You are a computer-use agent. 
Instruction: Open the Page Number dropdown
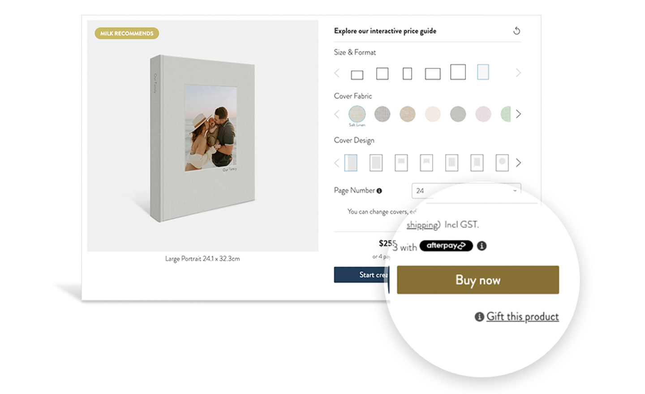pos(466,191)
